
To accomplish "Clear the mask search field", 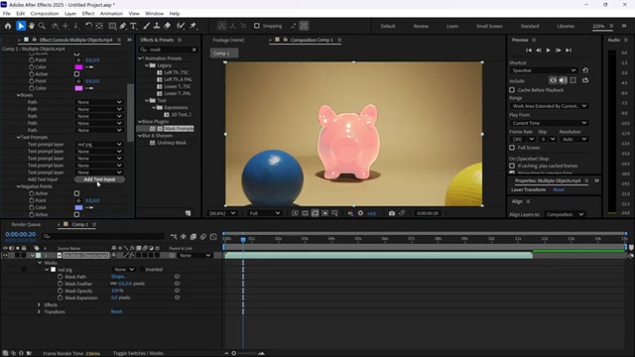I will 194,50.
